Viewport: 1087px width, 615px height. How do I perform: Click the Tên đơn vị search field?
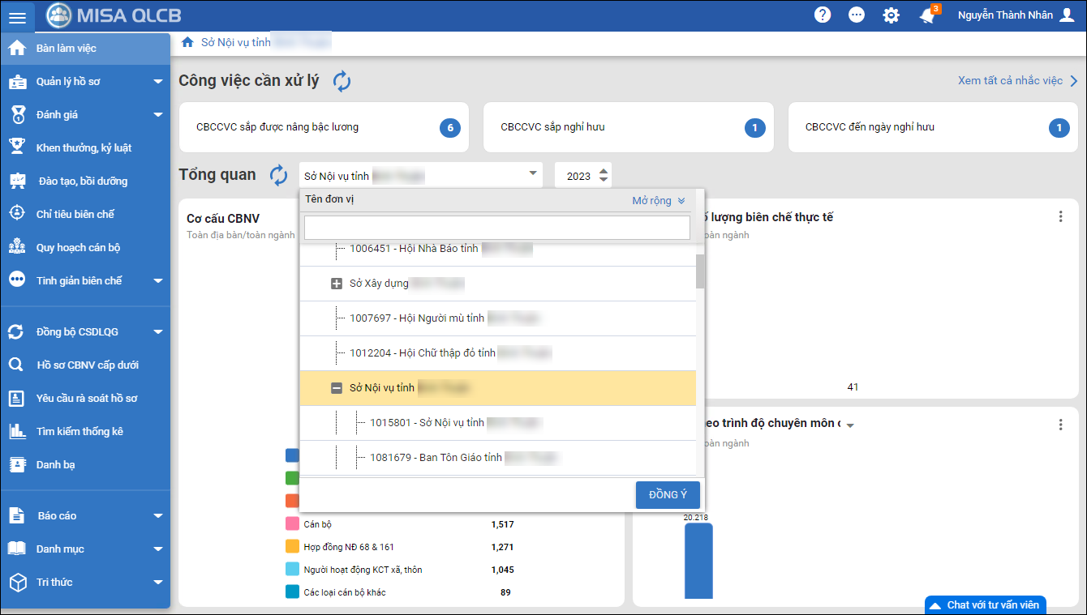pyautogui.click(x=496, y=228)
